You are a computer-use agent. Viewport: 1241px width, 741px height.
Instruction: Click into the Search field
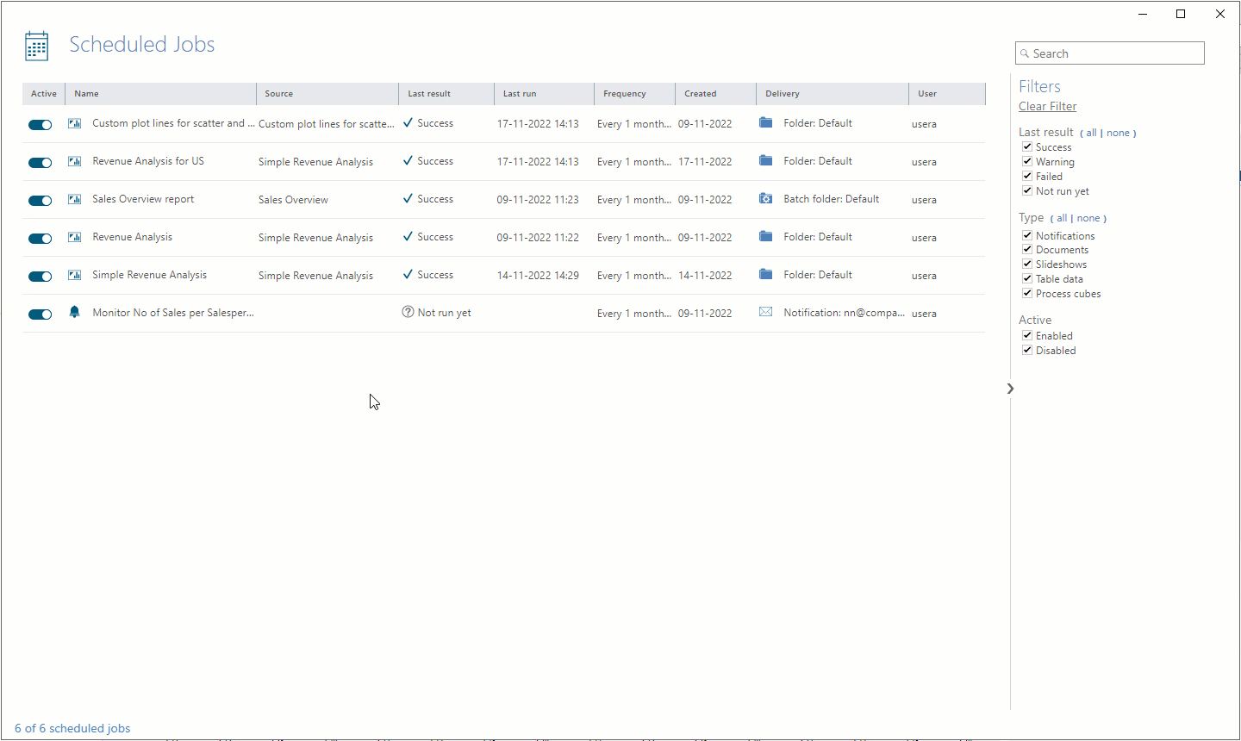tap(1110, 53)
